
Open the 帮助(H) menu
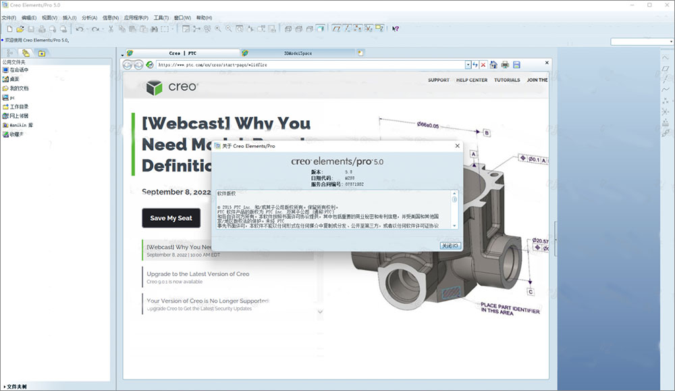point(204,18)
